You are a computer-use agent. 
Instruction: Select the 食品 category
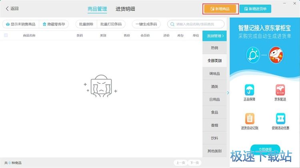(215, 112)
